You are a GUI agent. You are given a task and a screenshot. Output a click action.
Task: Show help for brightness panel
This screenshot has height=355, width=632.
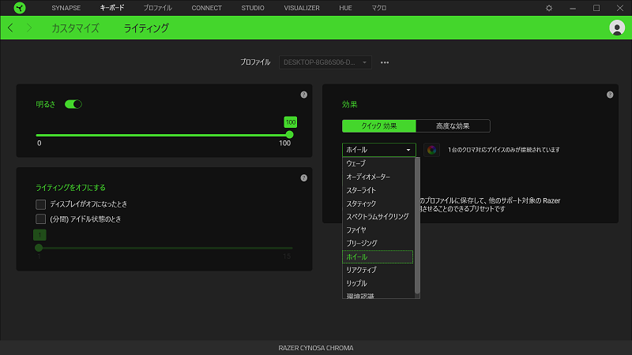304,95
